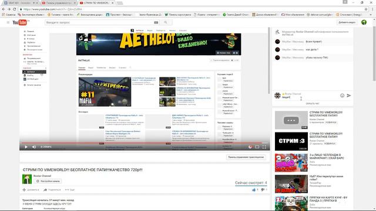
Task: Seek on the red video progress bar
Action: (145, 143)
